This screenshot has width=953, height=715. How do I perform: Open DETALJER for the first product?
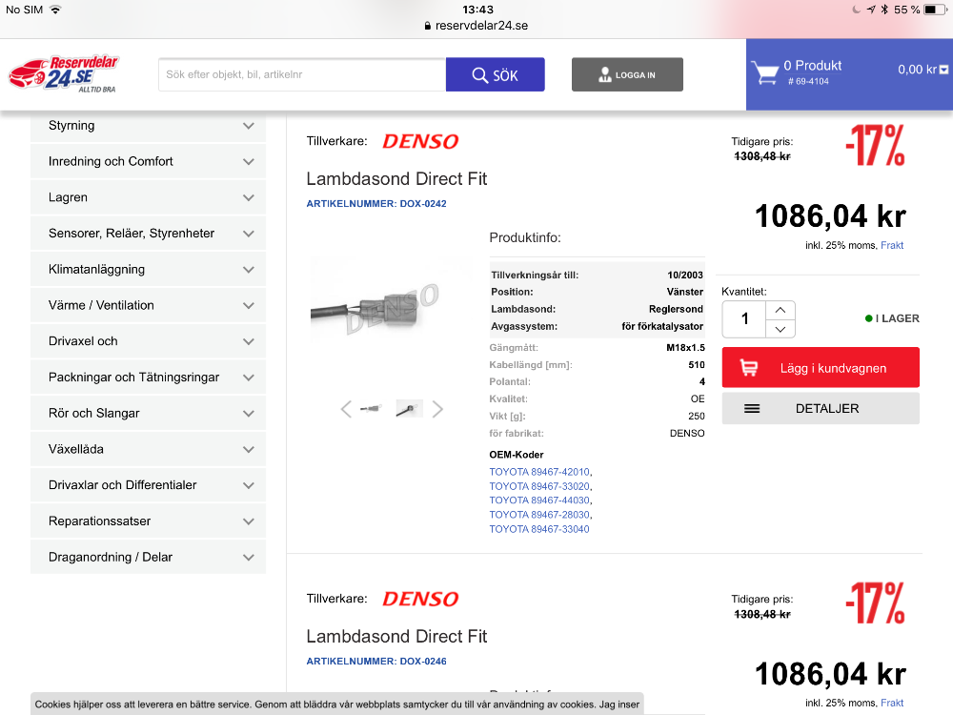point(820,408)
